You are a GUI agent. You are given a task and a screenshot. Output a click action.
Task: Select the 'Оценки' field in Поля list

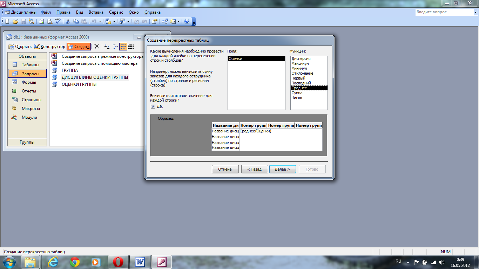coord(256,59)
